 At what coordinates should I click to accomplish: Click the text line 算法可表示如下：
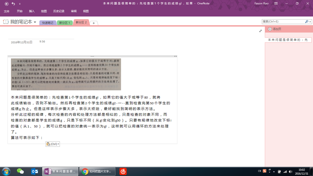[27, 138]
